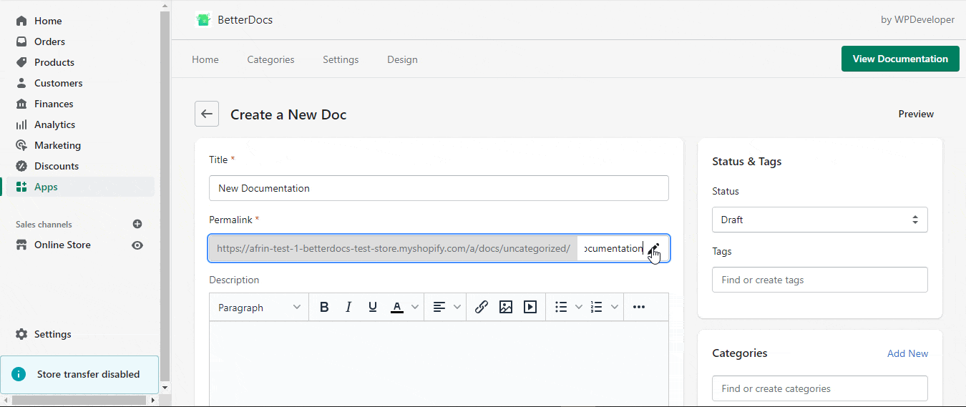The width and height of the screenshot is (966, 407).
Task: Expand the alignment options arrow
Action: (457, 307)
